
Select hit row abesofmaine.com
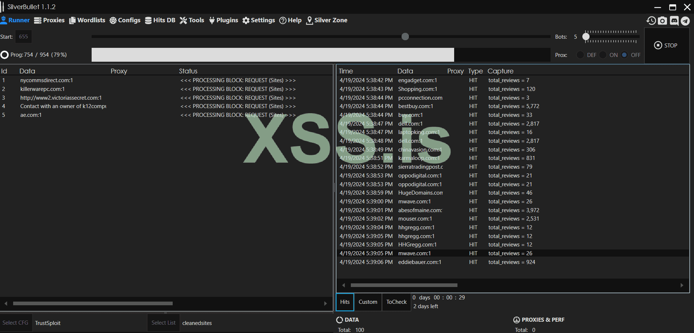coord(513,210)
